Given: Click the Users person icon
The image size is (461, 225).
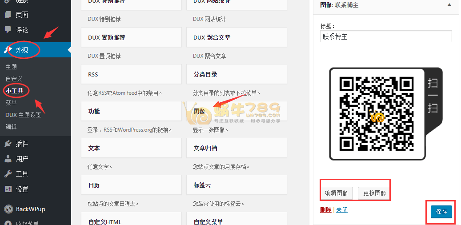Looking at the screenshot, I should tap(8, 159).
